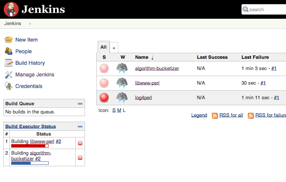Click 'No builds in the queue.' text
This screenshot has width=286, height=182.
tap(30, 112)
